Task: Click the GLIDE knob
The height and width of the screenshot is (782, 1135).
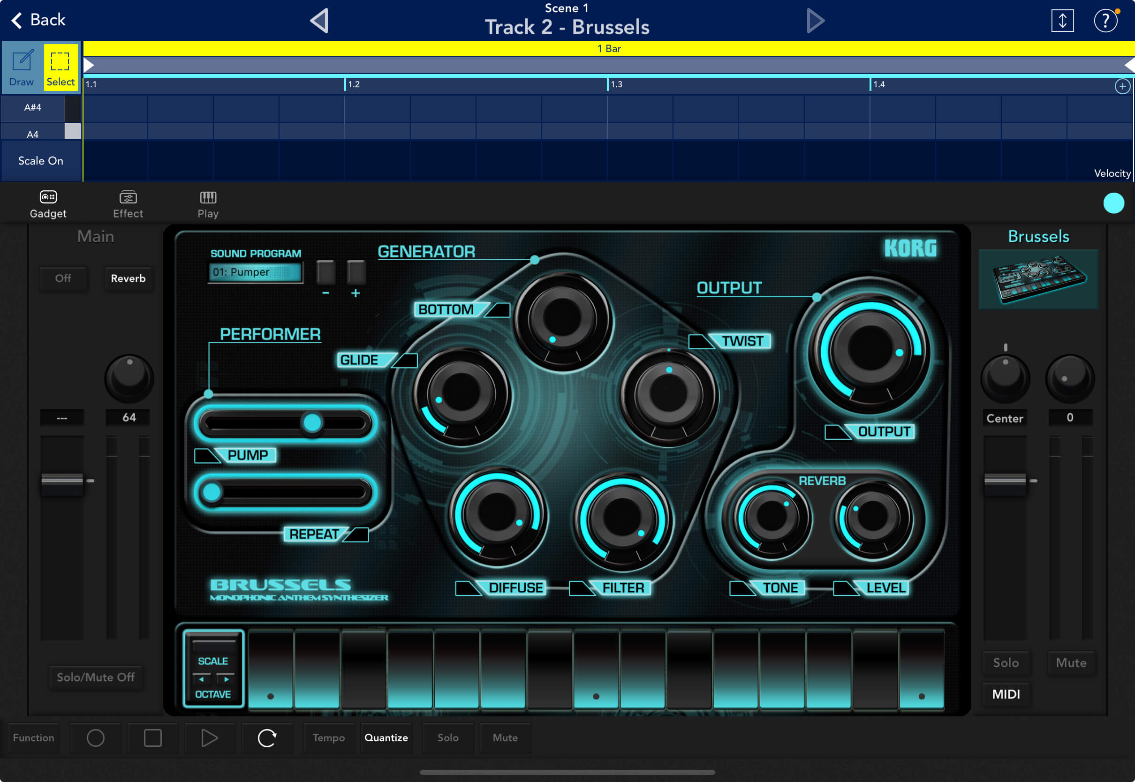Action: click(x=461, y=394)
